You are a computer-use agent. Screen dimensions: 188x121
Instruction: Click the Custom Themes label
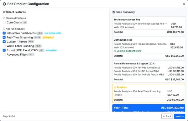point(17,42)
